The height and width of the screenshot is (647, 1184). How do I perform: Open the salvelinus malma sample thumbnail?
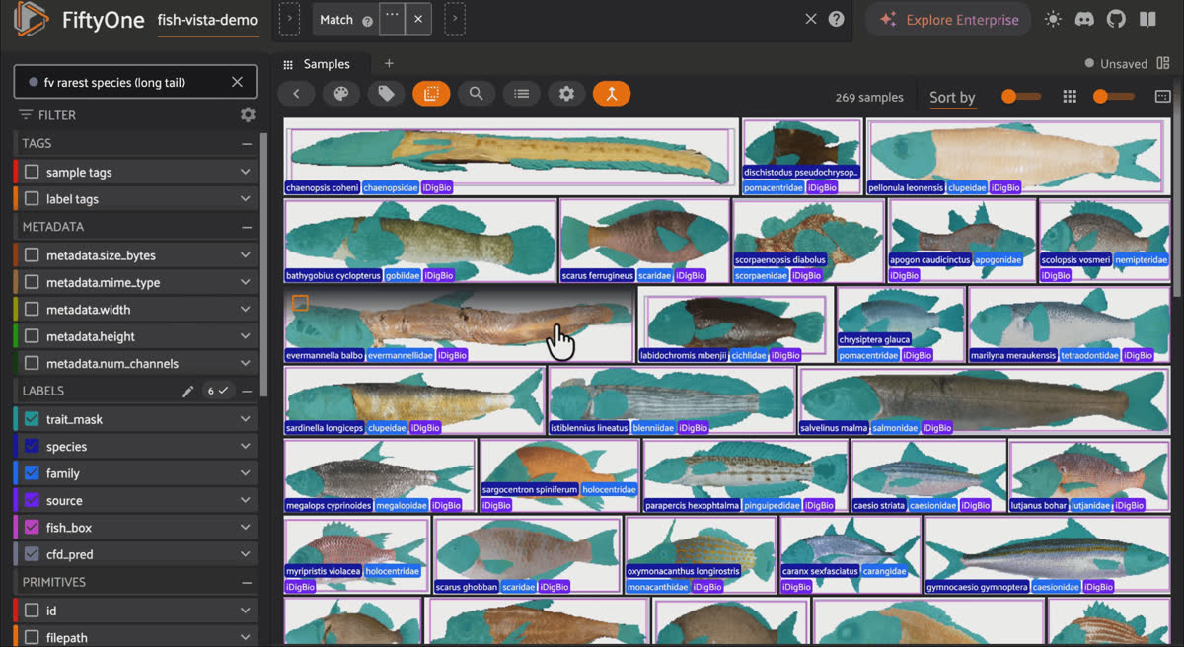(987, 400)
